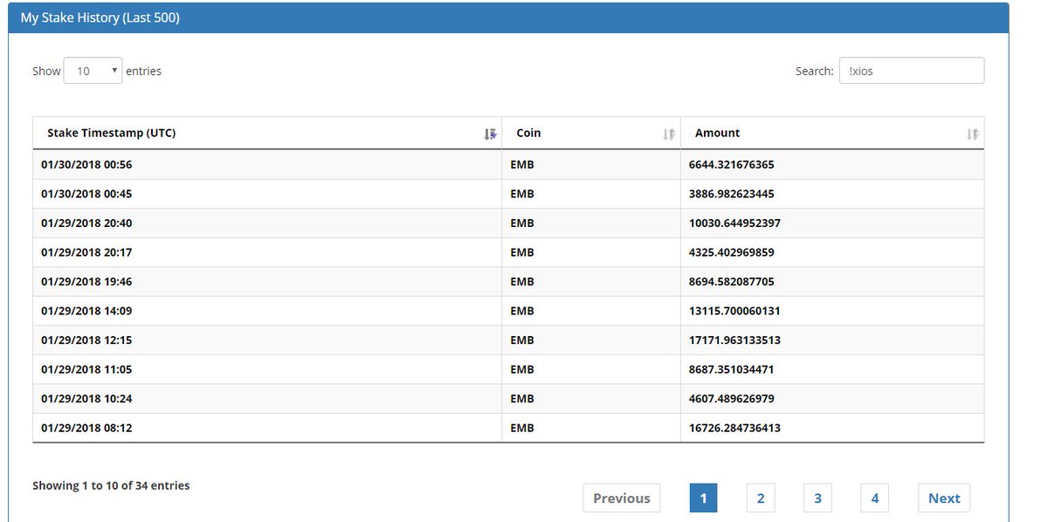The height and width of the screenshot is (522, 1048).
Task: Sort by Stake Timestamp column icon
Action: pyautogui.click(x=490, y=134)
